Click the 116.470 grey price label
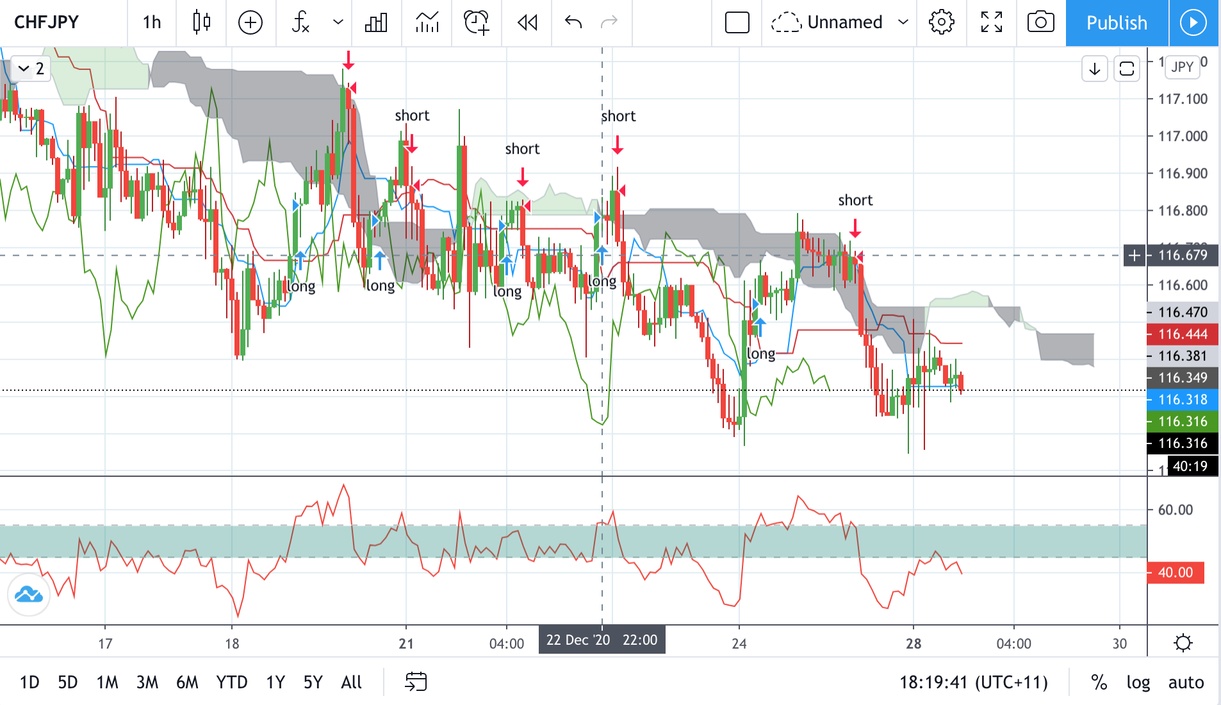The width and height of the screenshot is (1221, 705). click(x=1183, y=312)
